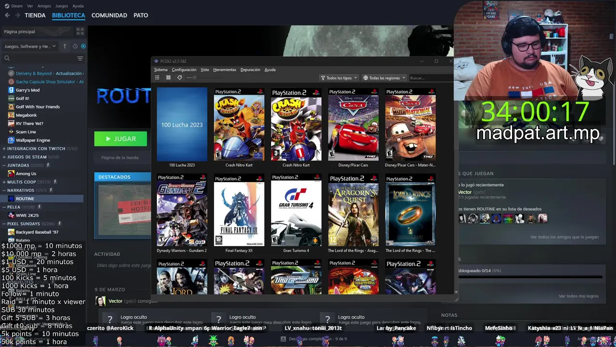Open Juegos, Software filter dropdown
This screenshot has width=616, height=347.
pos(30,46)
